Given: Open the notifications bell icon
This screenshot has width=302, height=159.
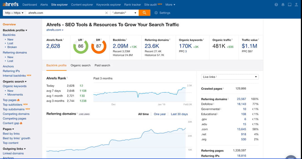Looking at the screenshot, I should point(283,5).
